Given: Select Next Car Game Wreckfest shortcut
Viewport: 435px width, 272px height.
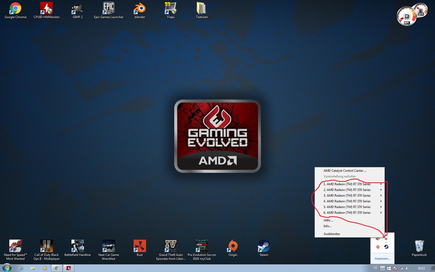Looking at the screenshot, I should 109,250.
